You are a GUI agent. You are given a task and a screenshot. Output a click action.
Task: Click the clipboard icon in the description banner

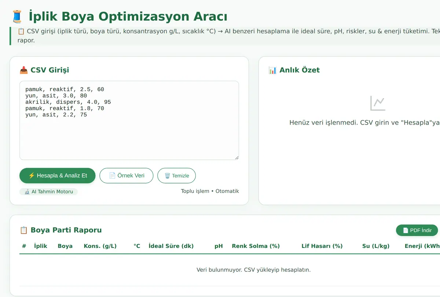21,31
